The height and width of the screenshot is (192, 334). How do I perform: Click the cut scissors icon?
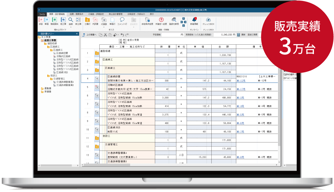coord(105,35)
